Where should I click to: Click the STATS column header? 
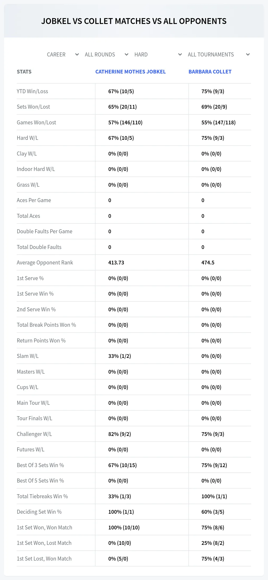pos(24,72)
